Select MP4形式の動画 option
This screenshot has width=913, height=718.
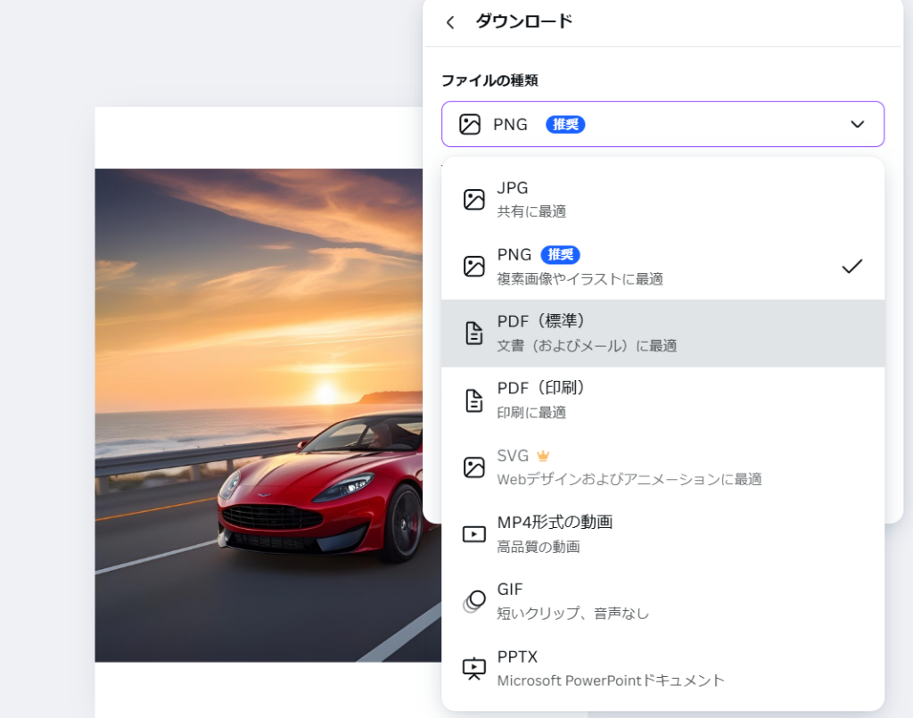662,534
